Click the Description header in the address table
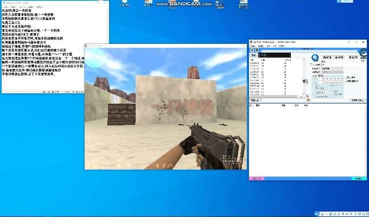Viewport: 369px width, 217px height. pyautogui.click(x=258, y=105)
